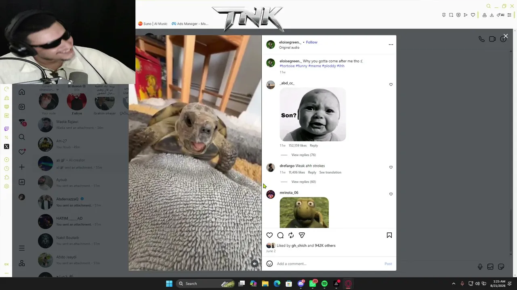Follow eloisegreen._
Viewport: 517px width, 290px height.
point(311,42)
